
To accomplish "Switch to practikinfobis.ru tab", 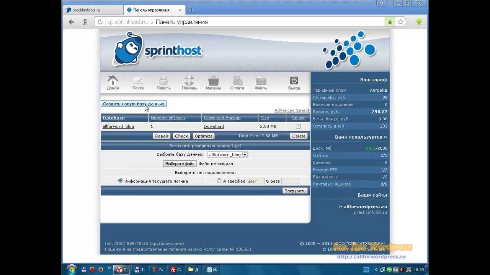I will [93, 10].
